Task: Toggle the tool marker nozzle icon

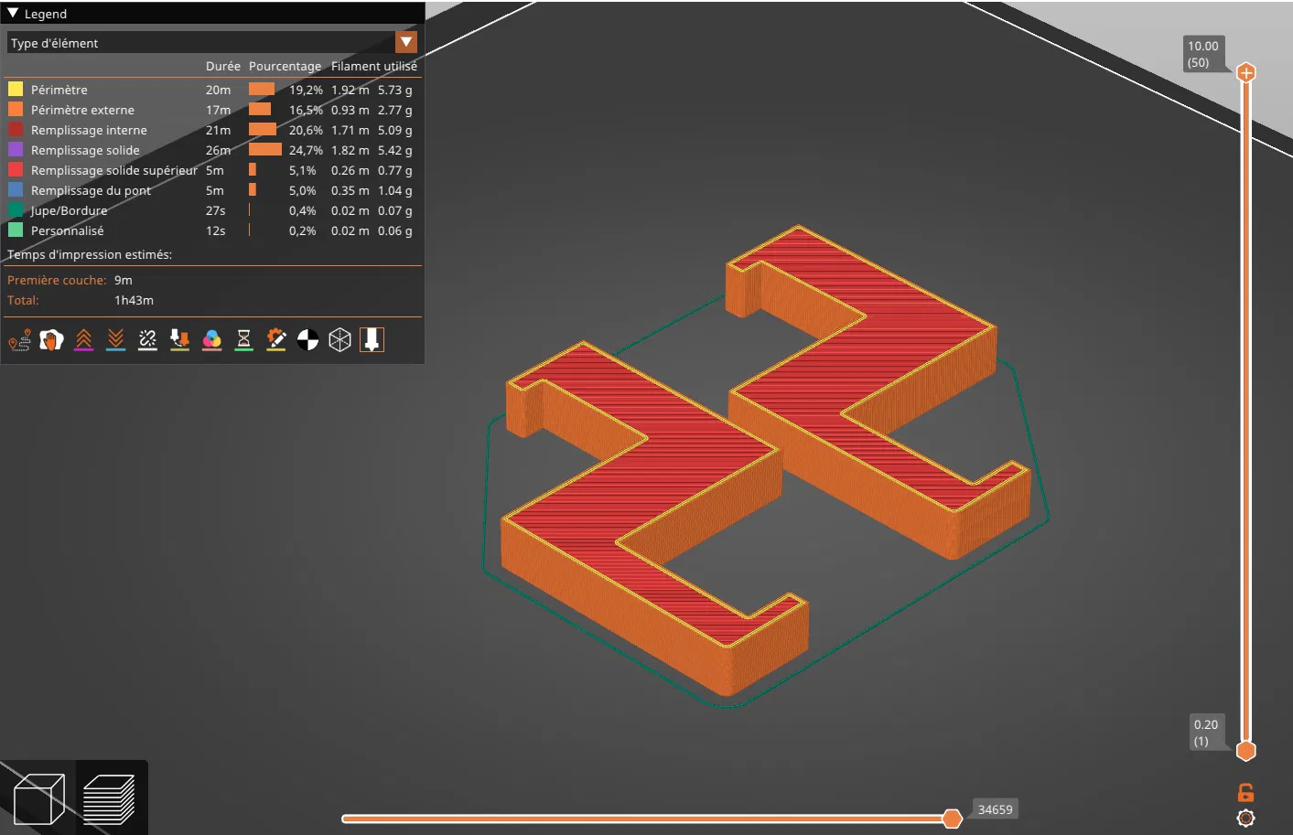Action: (x=372, y=340)
